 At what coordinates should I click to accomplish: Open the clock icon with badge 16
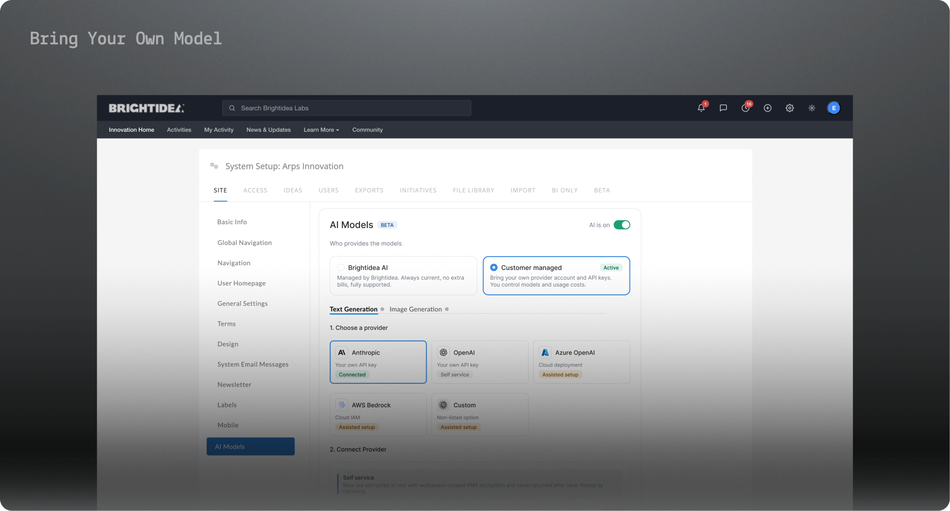(x=745, y=108)
